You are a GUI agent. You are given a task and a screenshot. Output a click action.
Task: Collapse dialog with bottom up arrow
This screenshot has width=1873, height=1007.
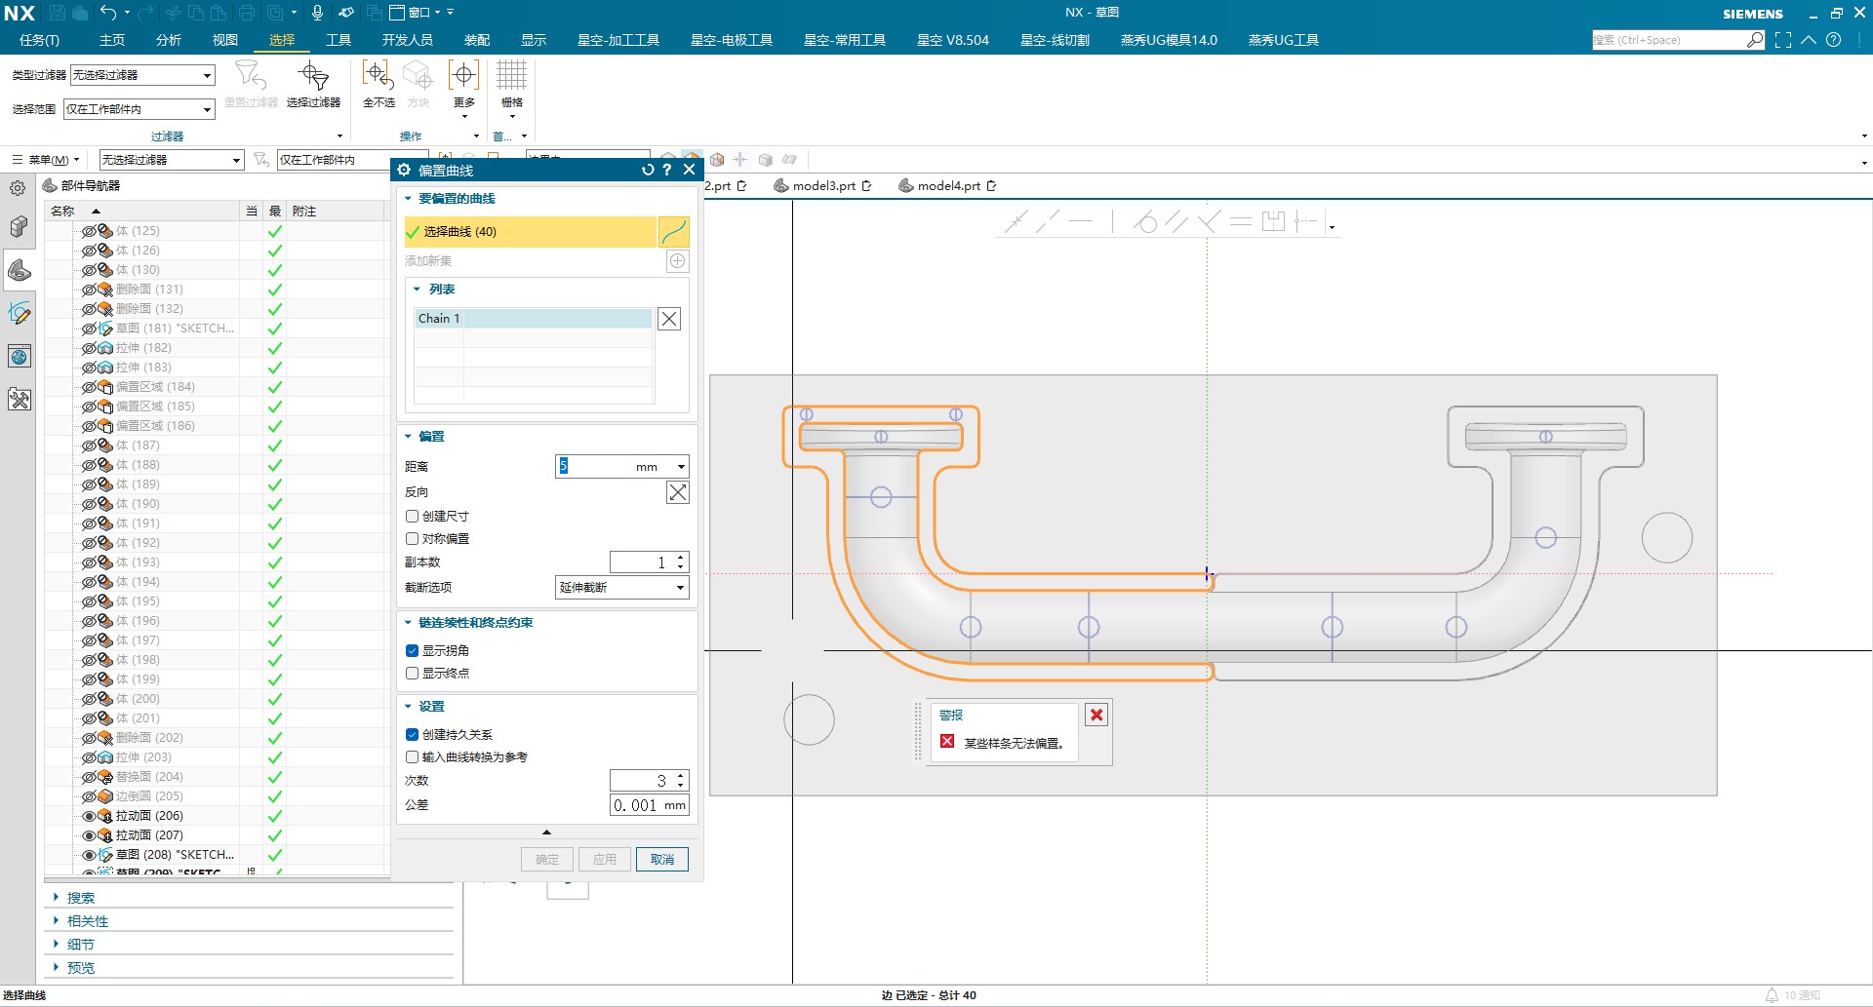point(546,832)
